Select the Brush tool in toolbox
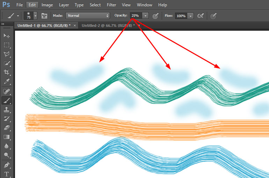269x178 pixels. click(x=7, y=101)
